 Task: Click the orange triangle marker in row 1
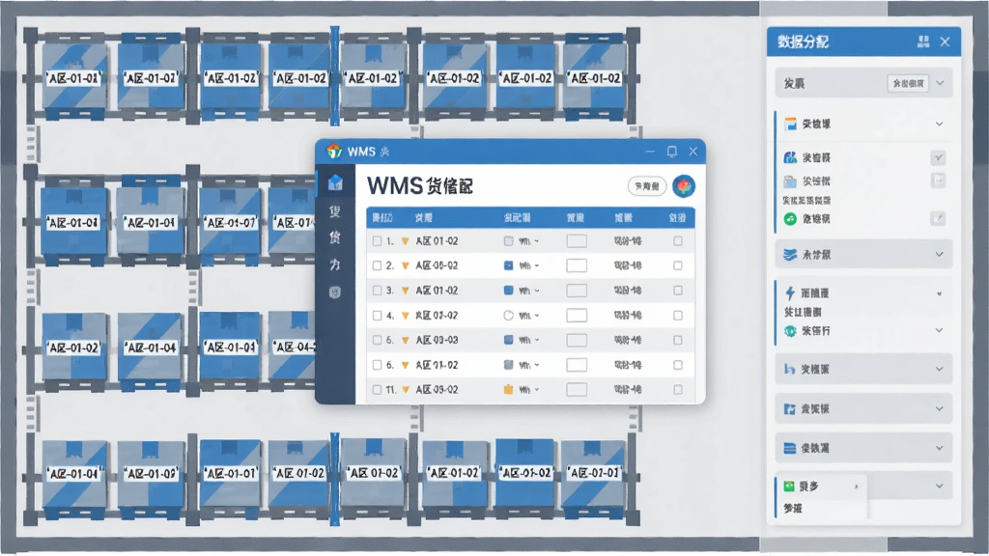[405, 240]
